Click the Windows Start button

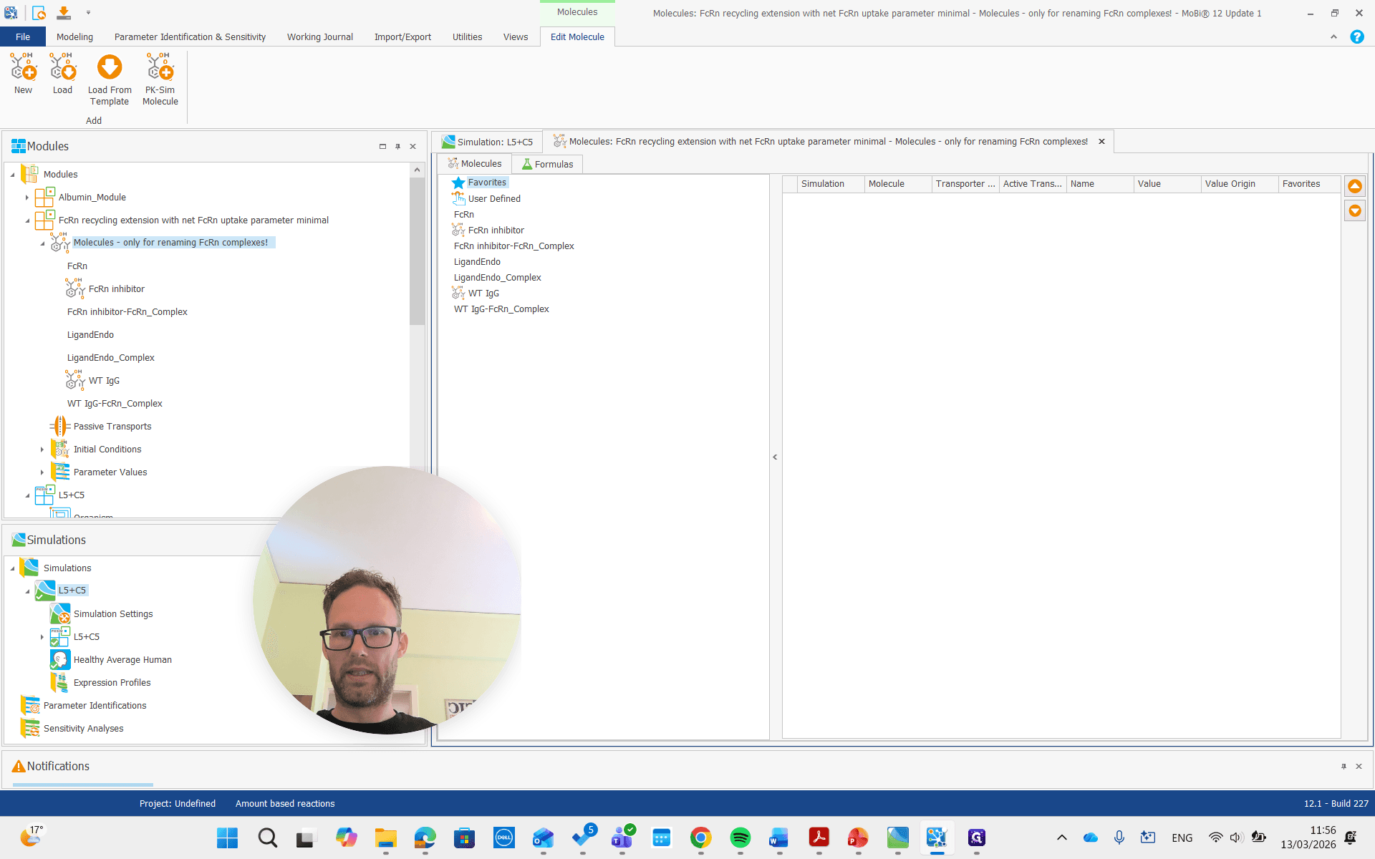(x=227, y=838)
